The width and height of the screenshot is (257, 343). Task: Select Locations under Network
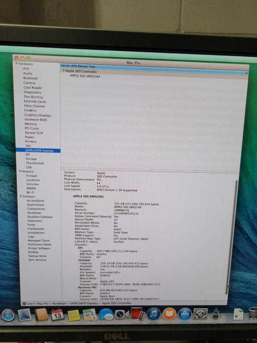[33, 180]
